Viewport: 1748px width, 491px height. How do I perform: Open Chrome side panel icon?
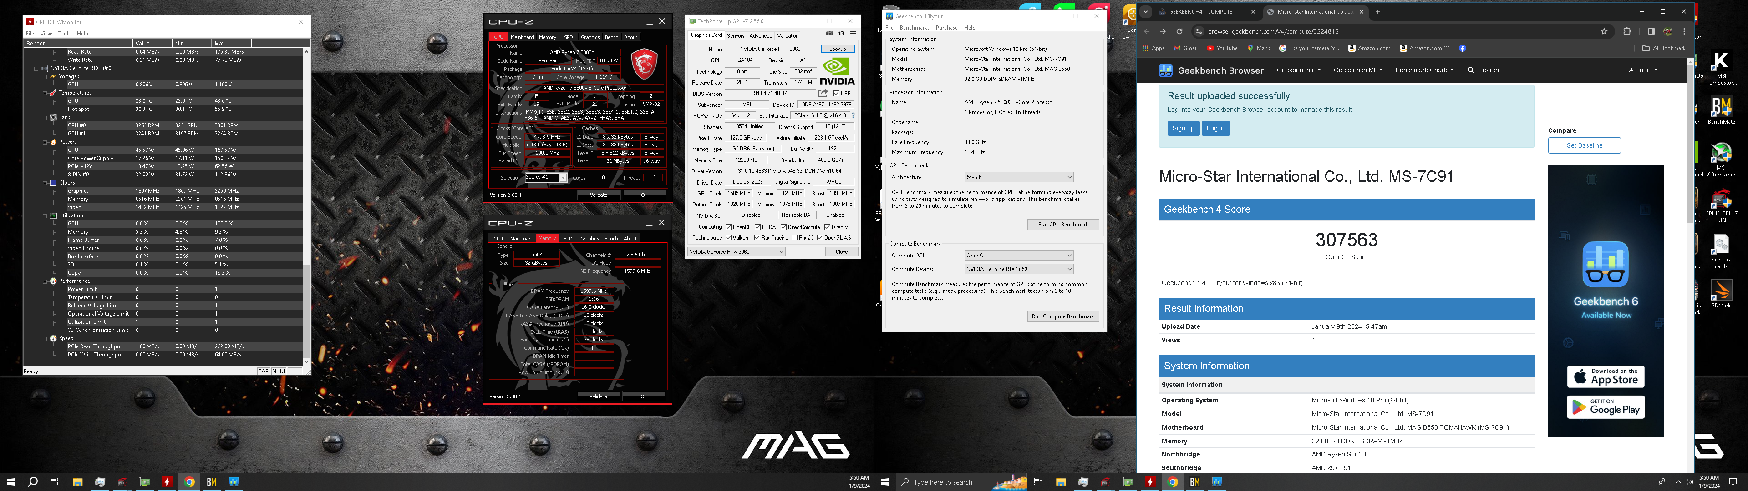click(x=1651, y=31)
